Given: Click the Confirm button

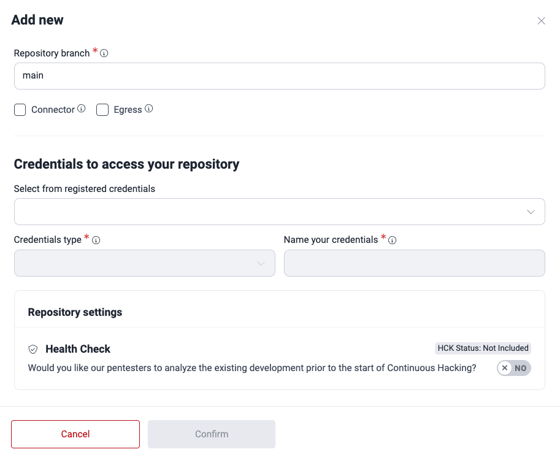Looking at the screenshot, I should [211, 434].
